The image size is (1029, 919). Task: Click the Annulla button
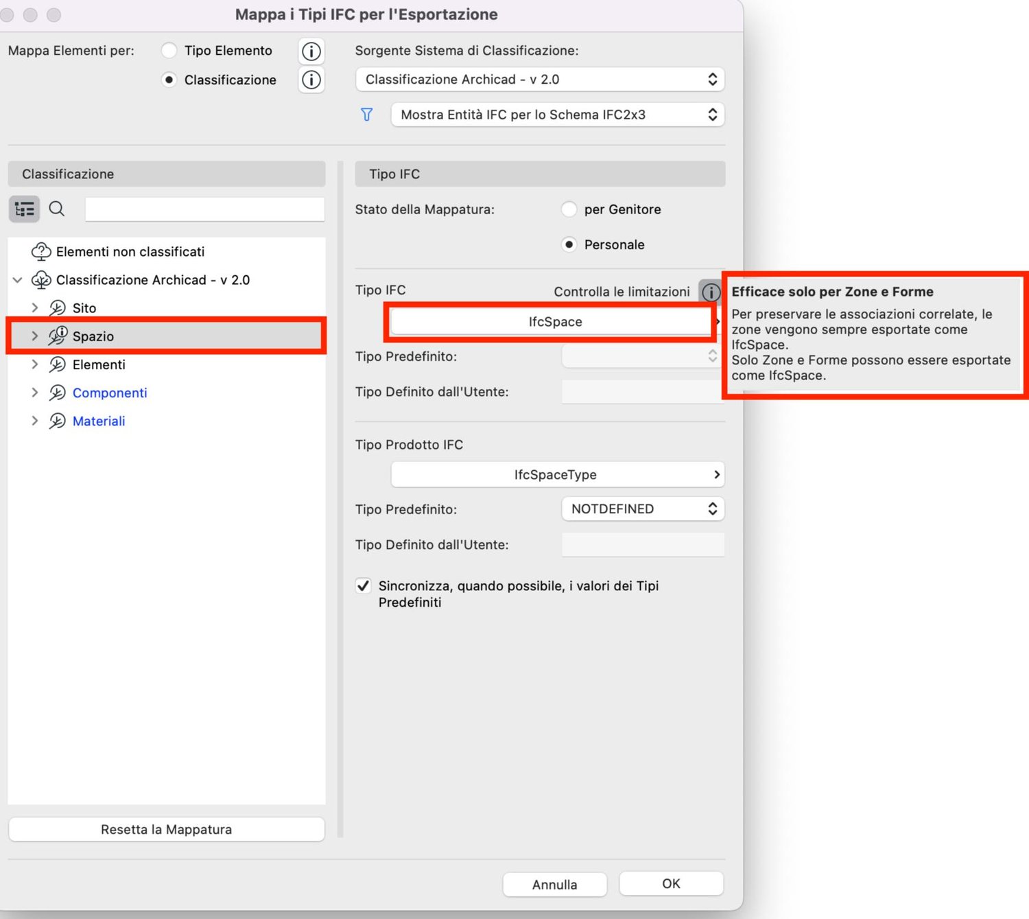pyautogui.click(x=554, y=885)
